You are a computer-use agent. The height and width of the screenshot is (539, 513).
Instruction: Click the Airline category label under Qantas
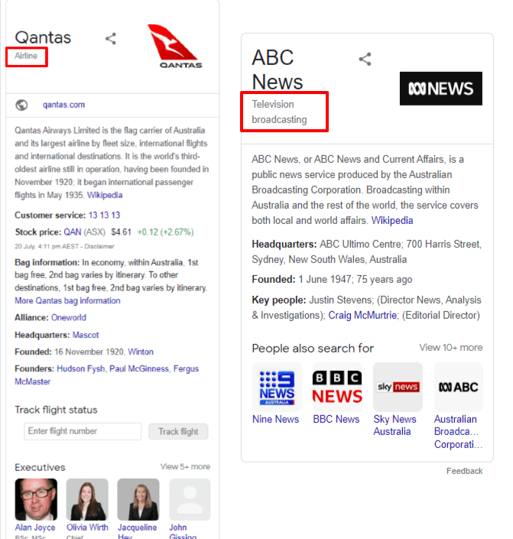[x=26, y=56]
